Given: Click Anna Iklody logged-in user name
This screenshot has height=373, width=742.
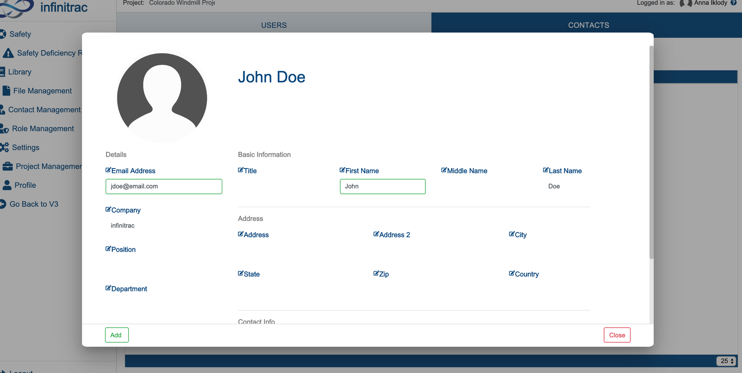Looking at the screenshot, I should pyautogui.click(x=710, y=3).
